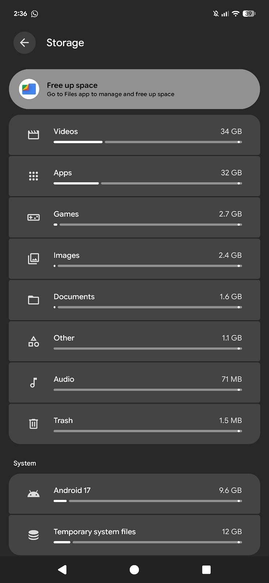Tap the navigation Back triangle
Screen dimensions: 269x583
click(x=62, y=570)
